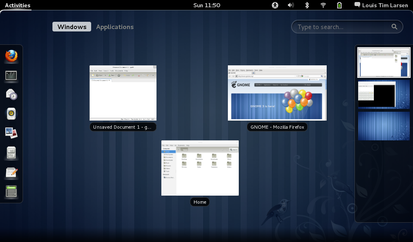Click the Activities button
Image resolution: width=413 pixels, height=242 pixels.
[x=18, y=5]
